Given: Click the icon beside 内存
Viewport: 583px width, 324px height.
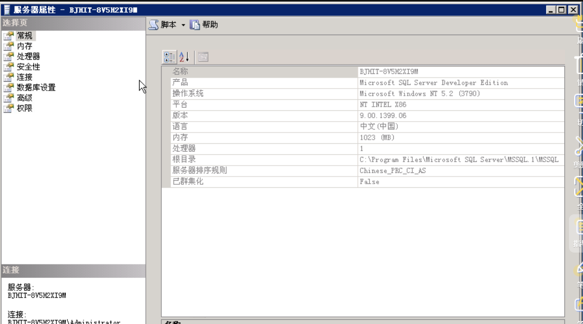Looking at the screenshot, I should click(8, 46).
